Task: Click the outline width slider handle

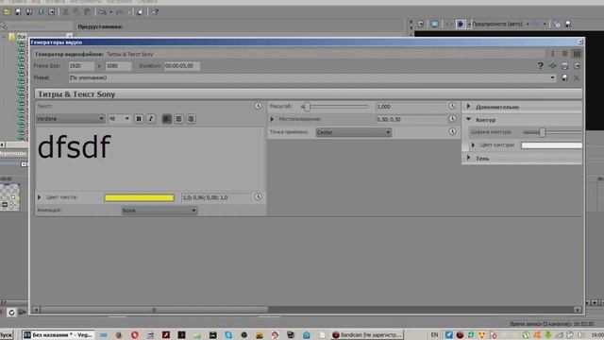Action: point(542,132)
